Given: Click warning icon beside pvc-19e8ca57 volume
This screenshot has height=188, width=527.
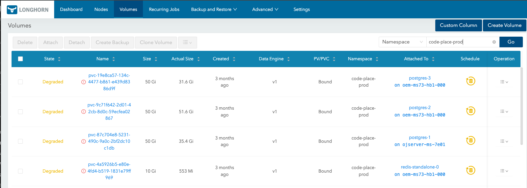Looking at the screenshot, I should (84, 82).
